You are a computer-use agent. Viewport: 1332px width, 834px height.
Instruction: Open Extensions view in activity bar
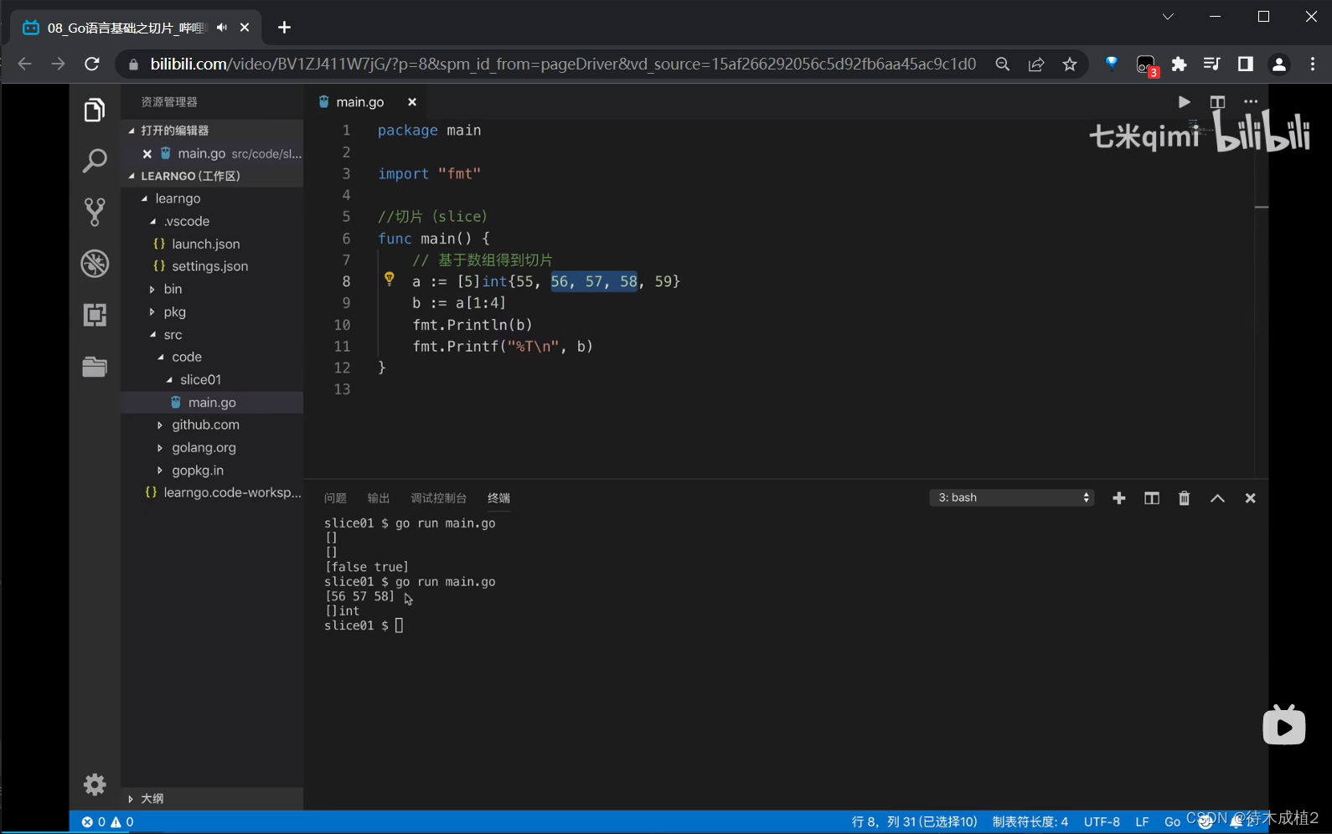(95, 315)
